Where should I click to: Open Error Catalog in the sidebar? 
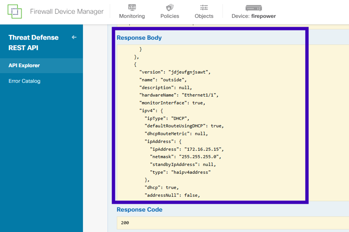[25, 81]
